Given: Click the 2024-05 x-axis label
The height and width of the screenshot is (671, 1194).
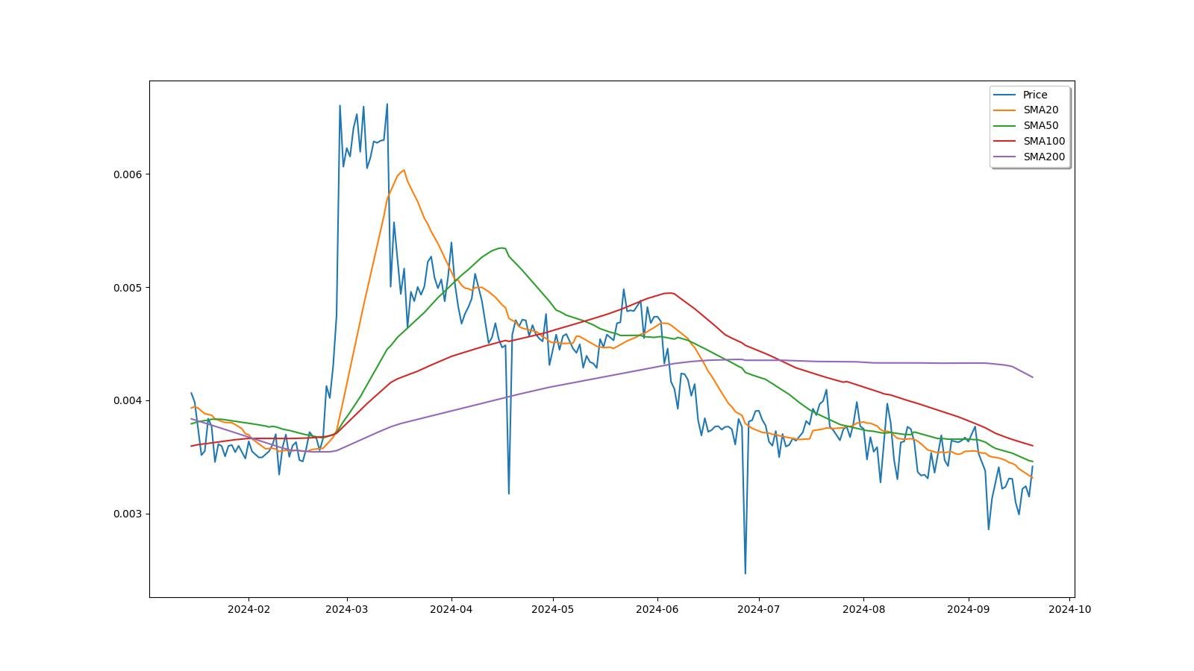Looking at the screenshot, I should pos(553,609).
